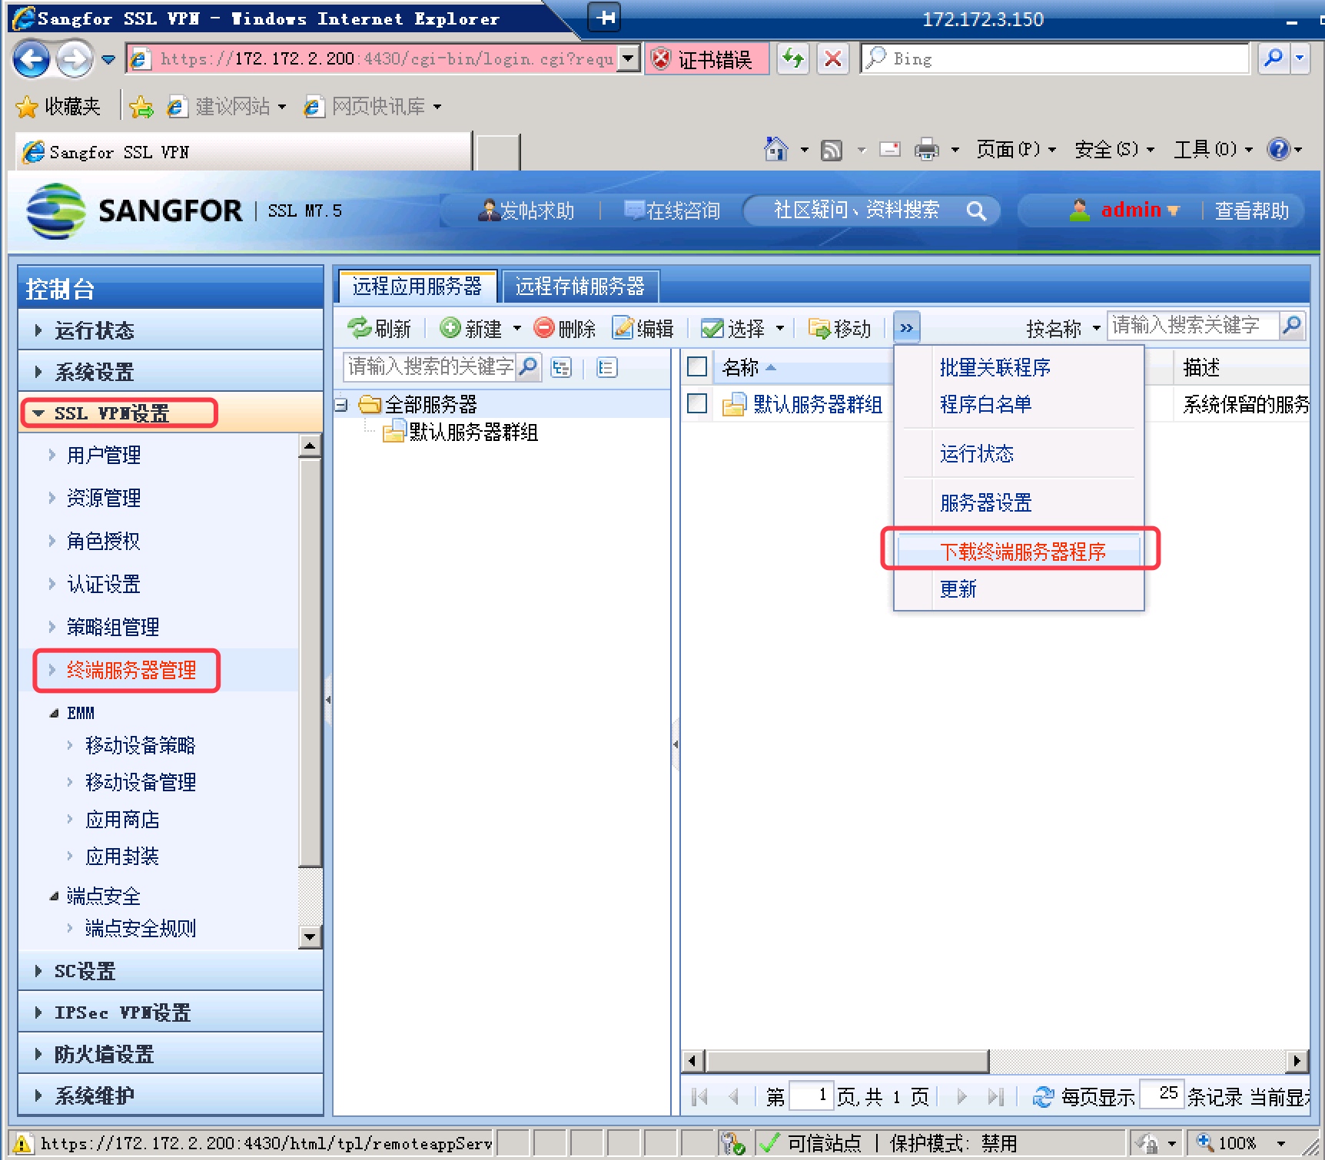1325x1160 pixels.
Task: Click the last page navigation arrow
Action: click(996, 1097)
